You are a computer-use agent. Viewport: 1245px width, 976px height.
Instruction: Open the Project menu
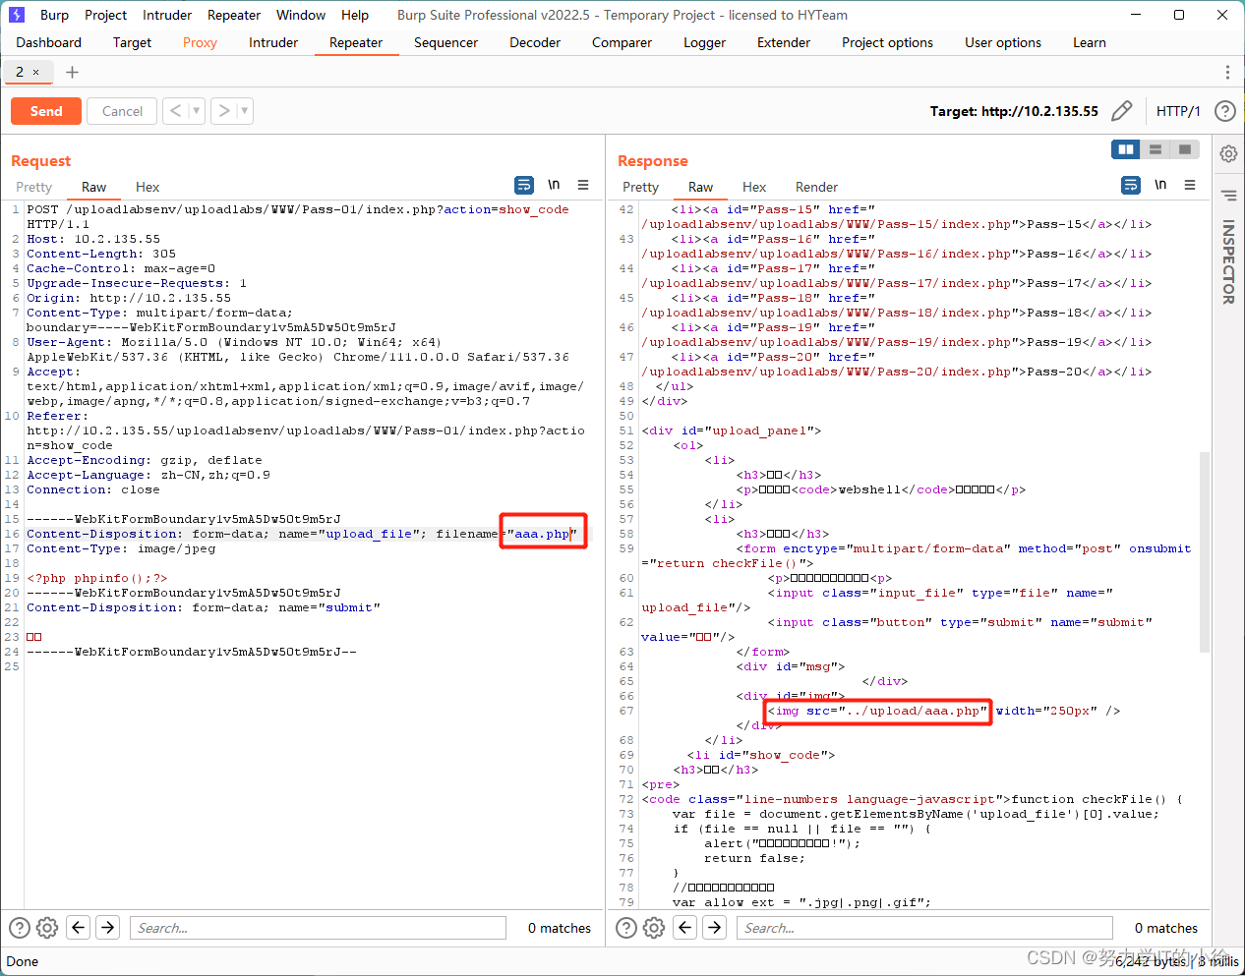[x=105, y=15]
